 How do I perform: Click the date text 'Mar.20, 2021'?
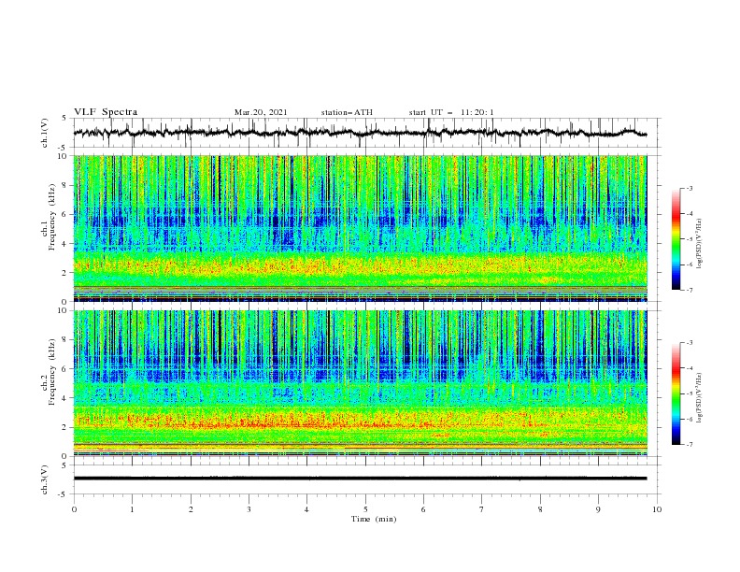pos(261,112)
